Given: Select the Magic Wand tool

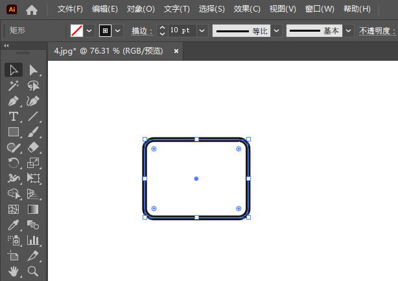Looking at the screenshot, I should pos(14,86).
